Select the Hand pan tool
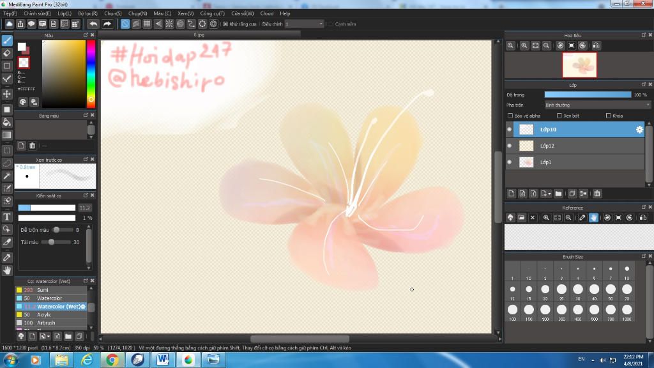The width and height of the screenshot is (654, 368). [7, 270]
